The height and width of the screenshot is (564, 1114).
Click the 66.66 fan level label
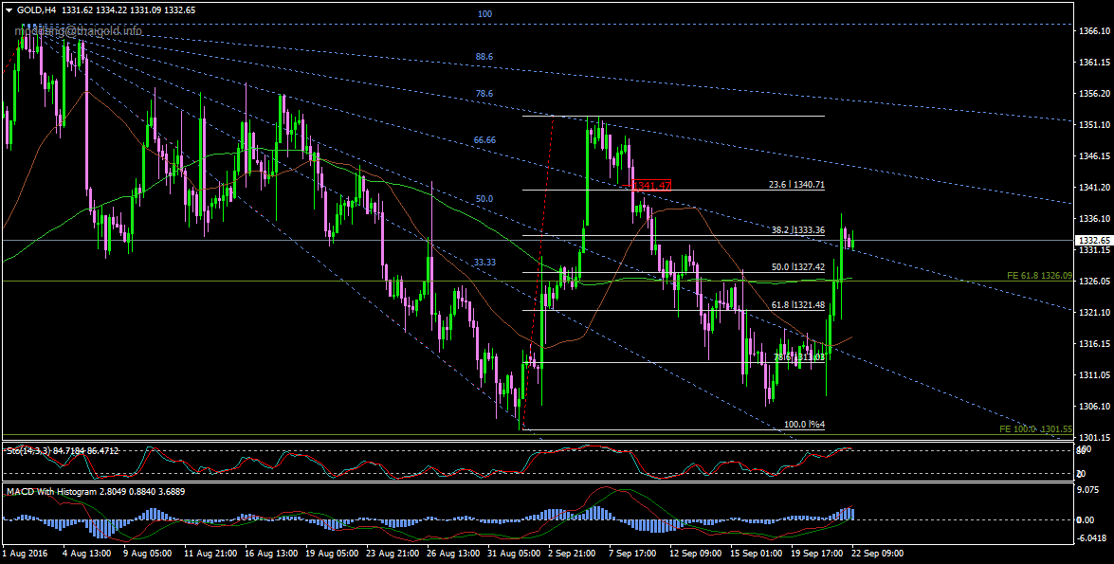pyautogui.click(x=484, y=140)
